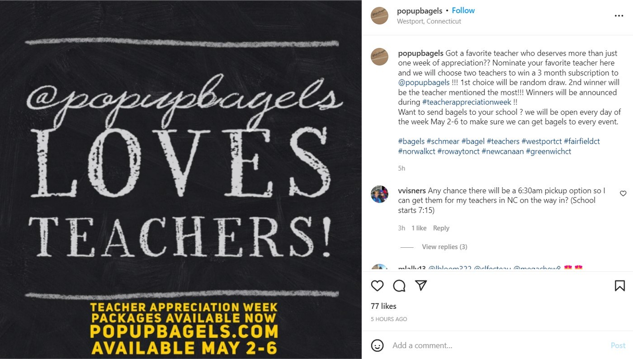This screenshot has width=633, height=359.
Task: Click the Post comment button
Action: (618, 345)
